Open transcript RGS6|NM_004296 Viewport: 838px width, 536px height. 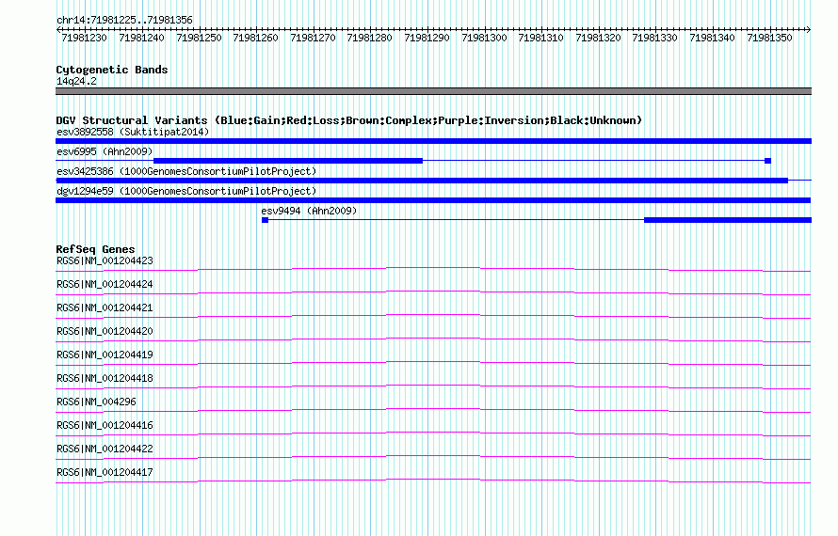[96, 402]
